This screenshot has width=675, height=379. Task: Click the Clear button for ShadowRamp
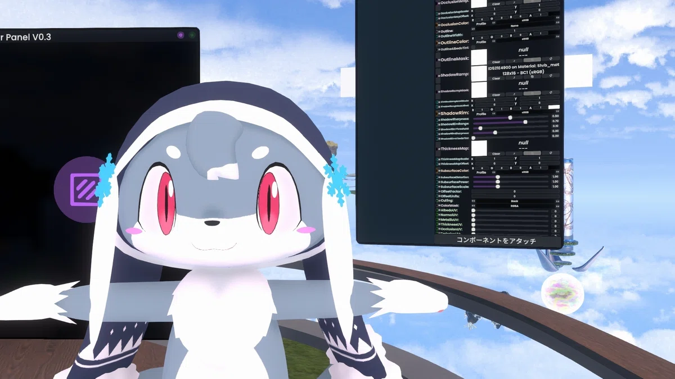click(x=496, y=78)
